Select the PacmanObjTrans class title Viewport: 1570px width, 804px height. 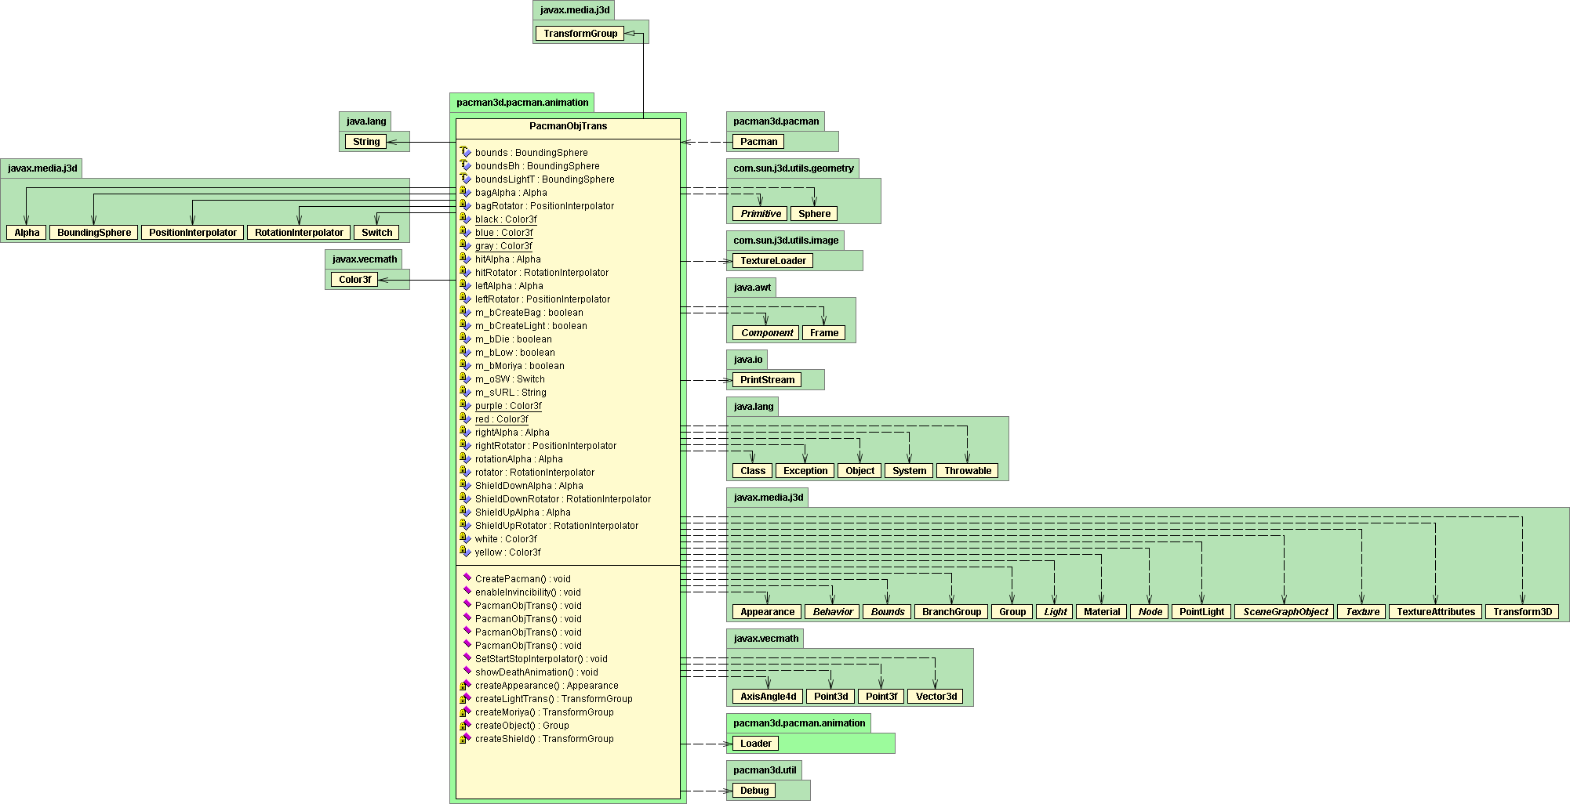[x=568, y=126]
